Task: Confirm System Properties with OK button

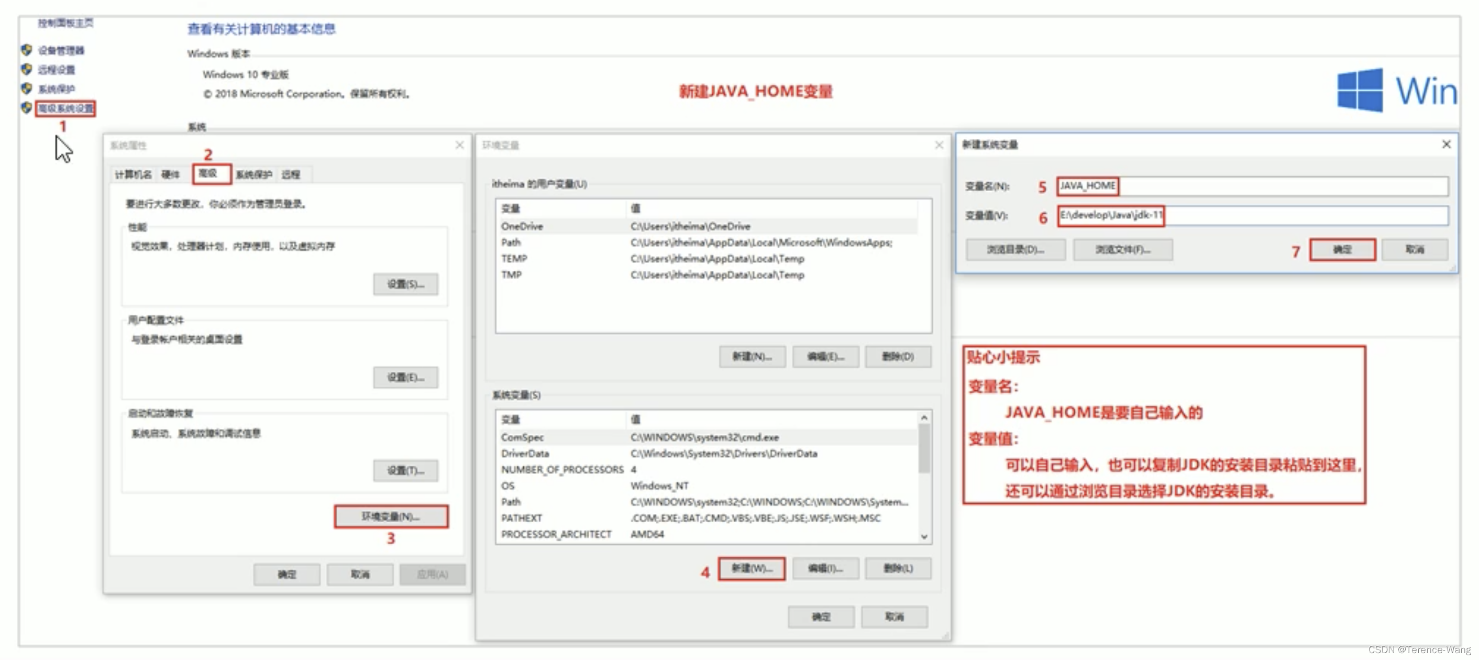Action: tap(286, 574)
